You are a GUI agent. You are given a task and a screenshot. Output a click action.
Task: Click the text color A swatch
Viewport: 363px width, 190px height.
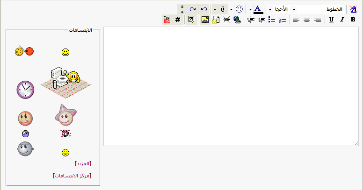(257, 9)
